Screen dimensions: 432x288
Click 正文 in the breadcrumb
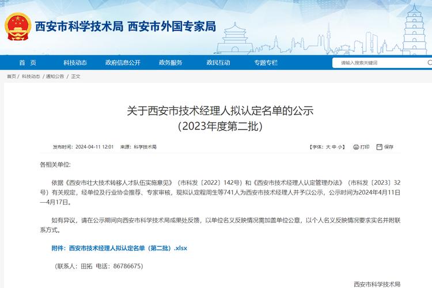click(x=76, y=77)
